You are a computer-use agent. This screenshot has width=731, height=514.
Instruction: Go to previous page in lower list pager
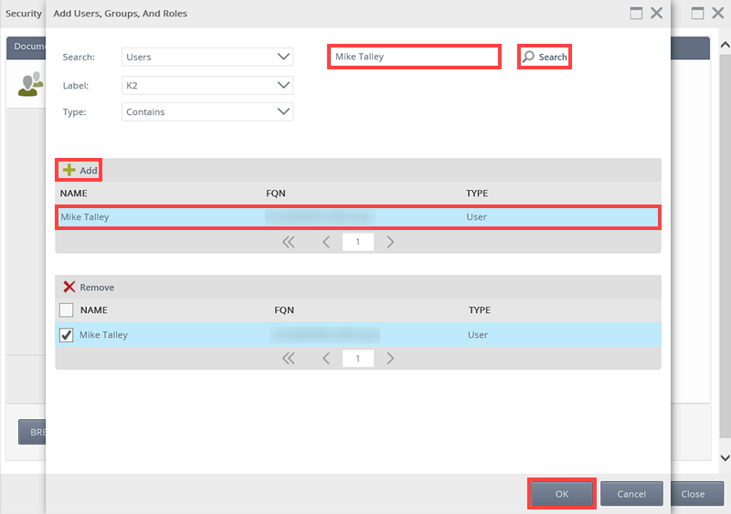click(x=326, y=359)
